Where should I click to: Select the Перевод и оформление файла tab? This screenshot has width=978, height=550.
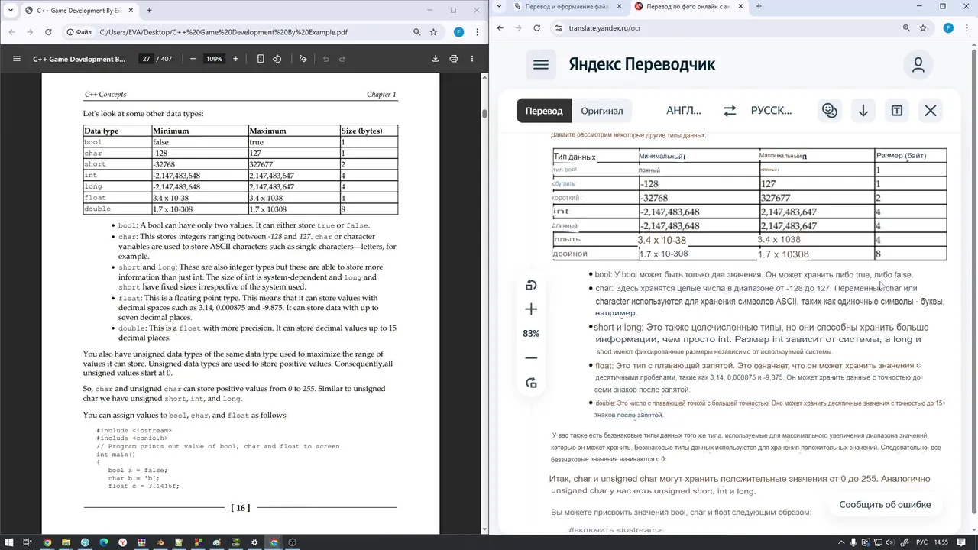pyautogui.click(x=566, y=6)
